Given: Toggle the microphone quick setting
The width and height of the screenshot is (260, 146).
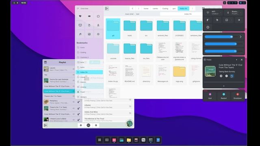Looking at the screenshot, I should coord(208,20).
